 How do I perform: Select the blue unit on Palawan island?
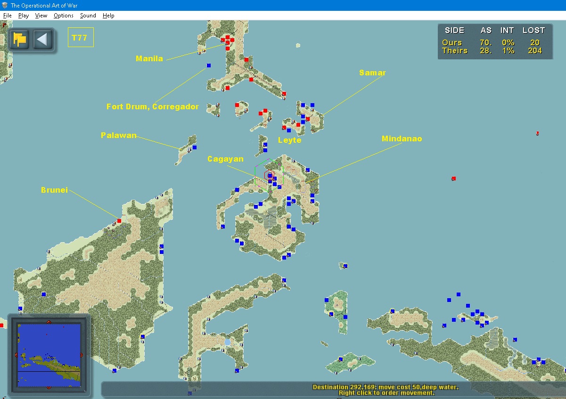(x=194, y=147)
